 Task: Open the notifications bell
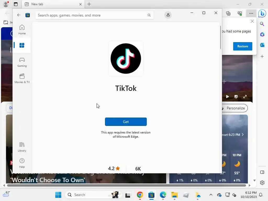click(x=261, y=195)
